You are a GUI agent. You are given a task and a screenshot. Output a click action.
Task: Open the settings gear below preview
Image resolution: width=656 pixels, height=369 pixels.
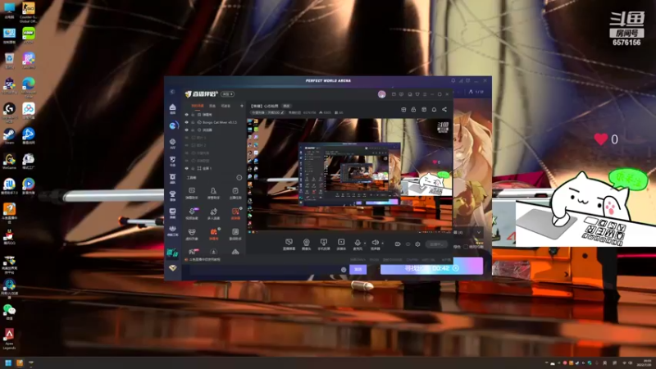(x=417, y=244)
